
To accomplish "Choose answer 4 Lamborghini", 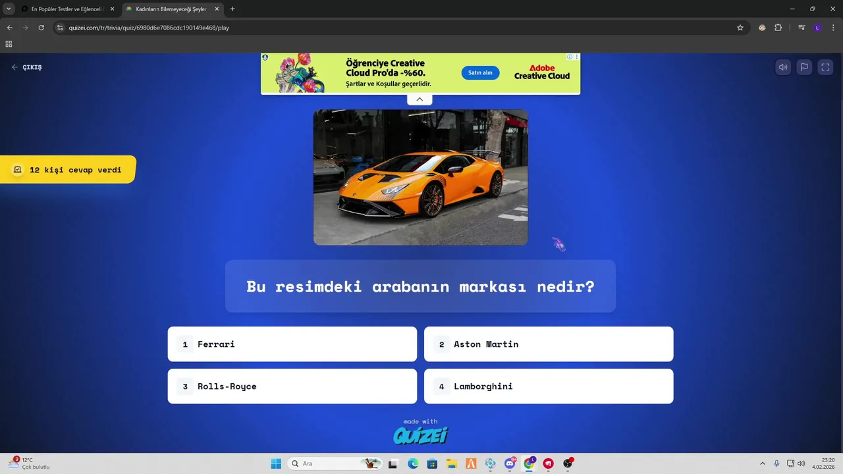I will tap(549, 386).
